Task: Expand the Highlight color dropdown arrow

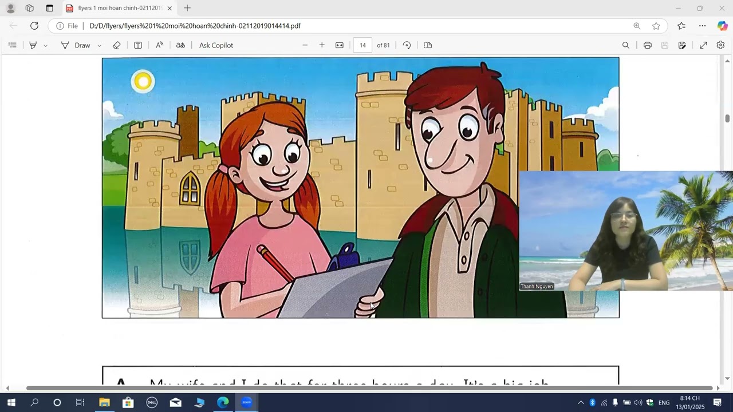Action: pyautogui.click(x=45, y=45)
